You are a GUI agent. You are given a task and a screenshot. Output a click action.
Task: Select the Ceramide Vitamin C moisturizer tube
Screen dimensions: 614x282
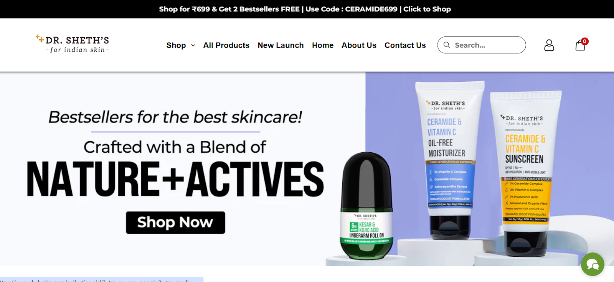[450, 160]
